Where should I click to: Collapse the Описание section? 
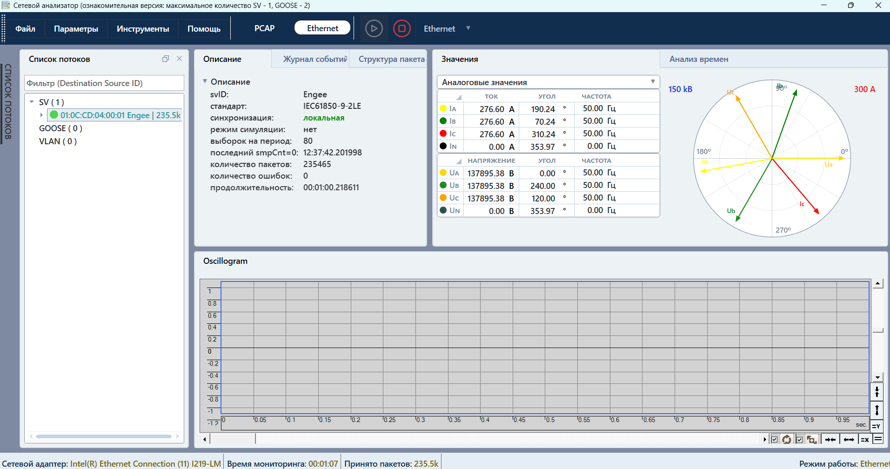[205, 81]
